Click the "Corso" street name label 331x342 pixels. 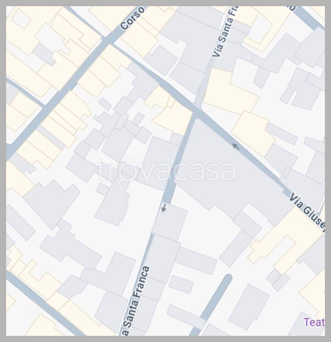pyautogui.click(x=133, y=19)
